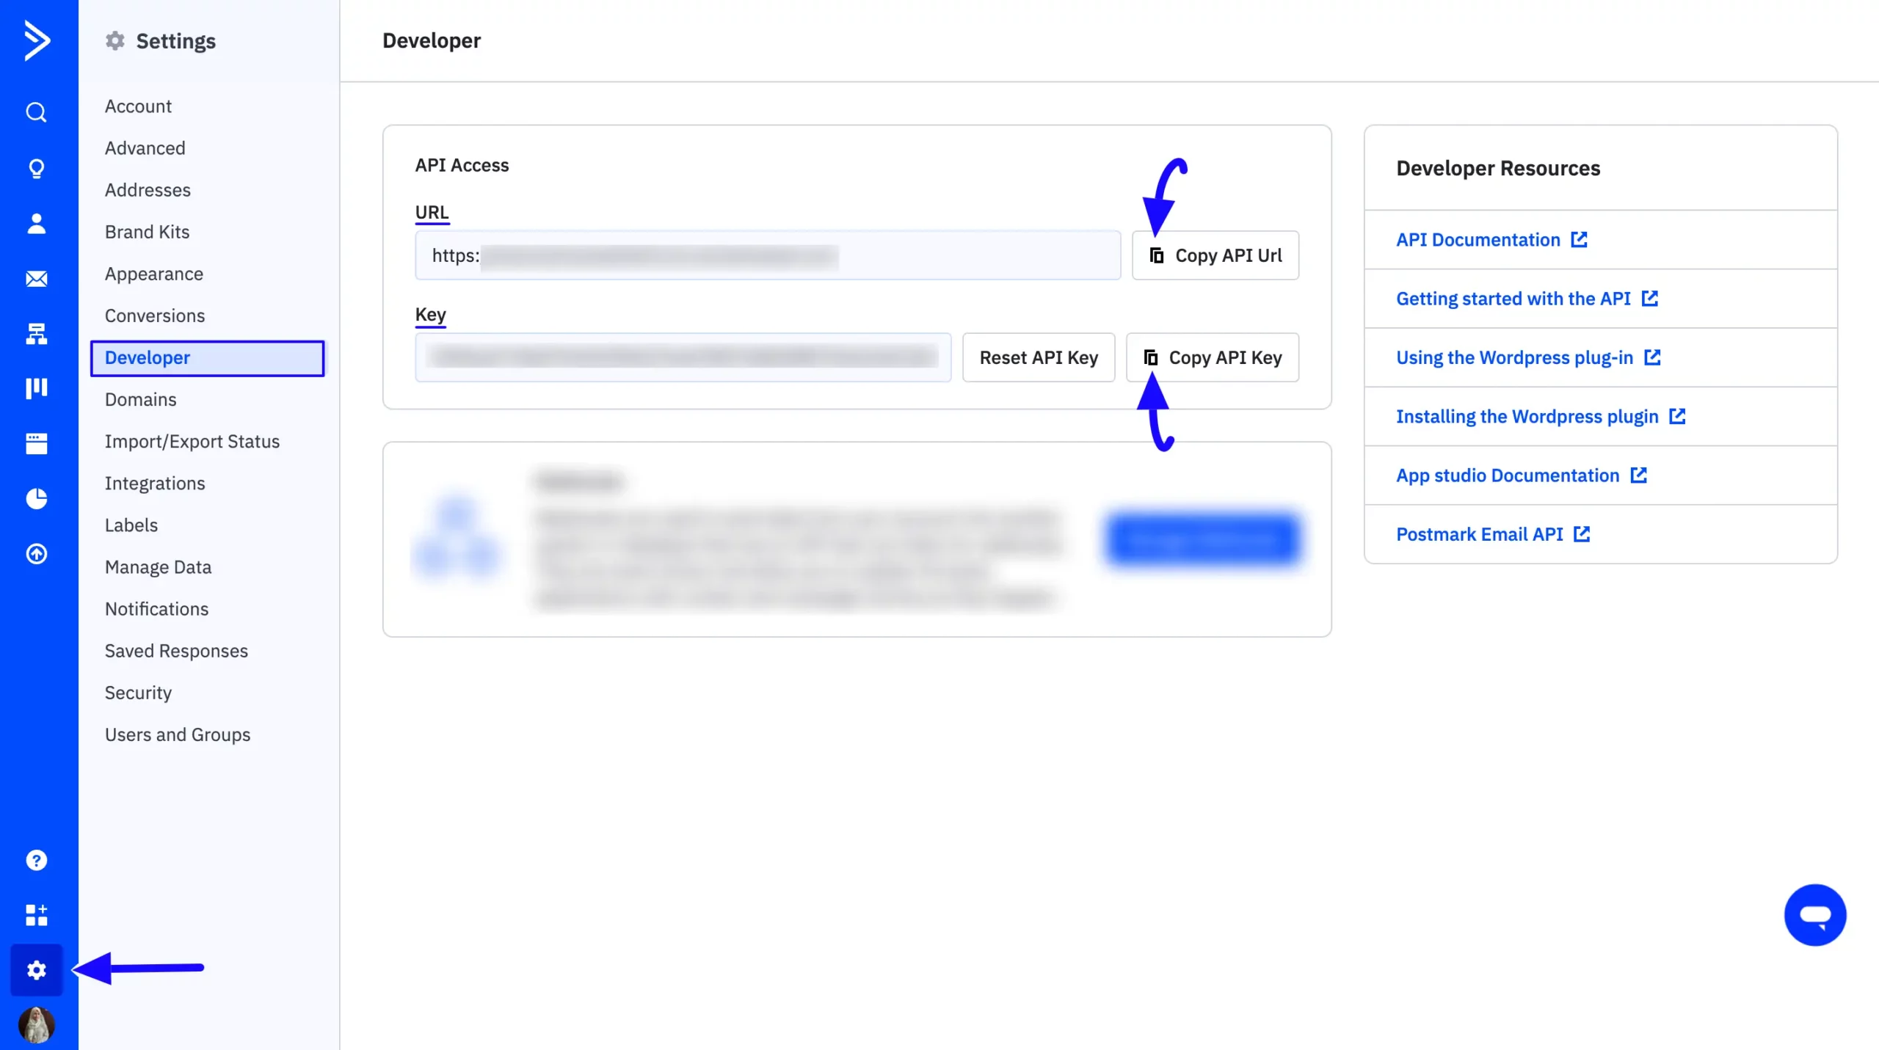This screenshot has width=1879, height=1050.
Task: Open App studio Documentation link
Action: pyautogui.click(x=1508, y=475)
